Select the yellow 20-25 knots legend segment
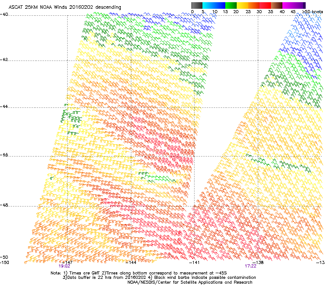Viewport: 325px width, 285px height. (242, 5)
